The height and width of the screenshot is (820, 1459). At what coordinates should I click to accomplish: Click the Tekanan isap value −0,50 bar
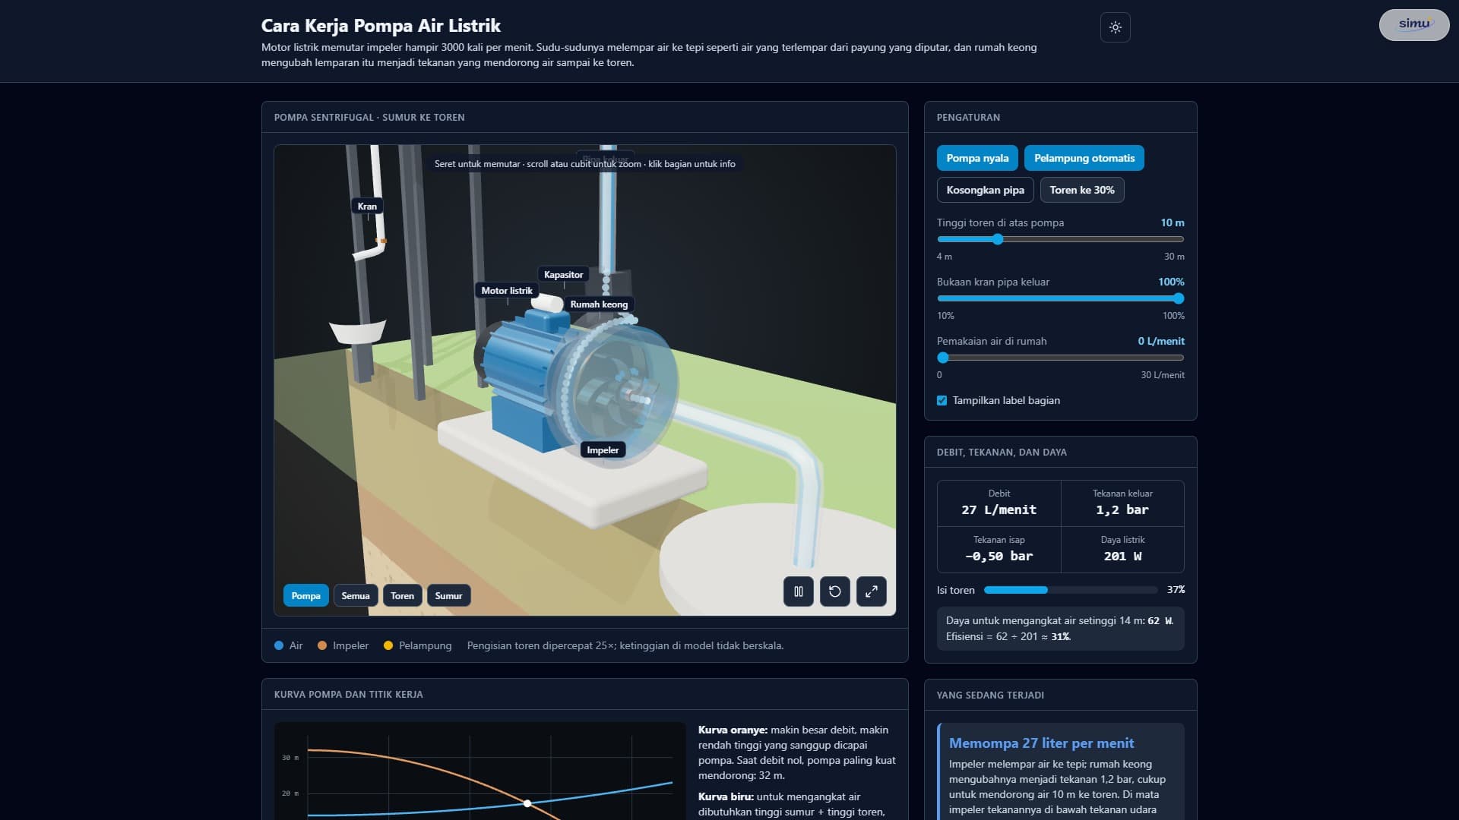999,557
